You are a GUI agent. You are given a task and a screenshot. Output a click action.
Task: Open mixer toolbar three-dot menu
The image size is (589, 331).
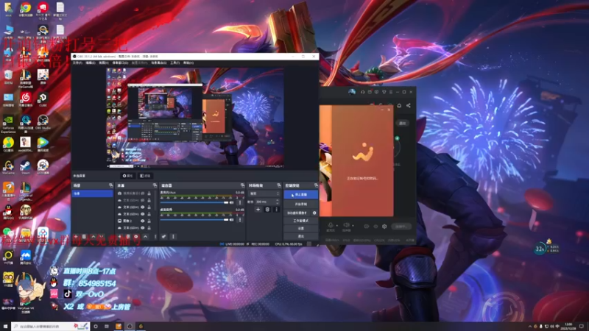coord(173,237)
